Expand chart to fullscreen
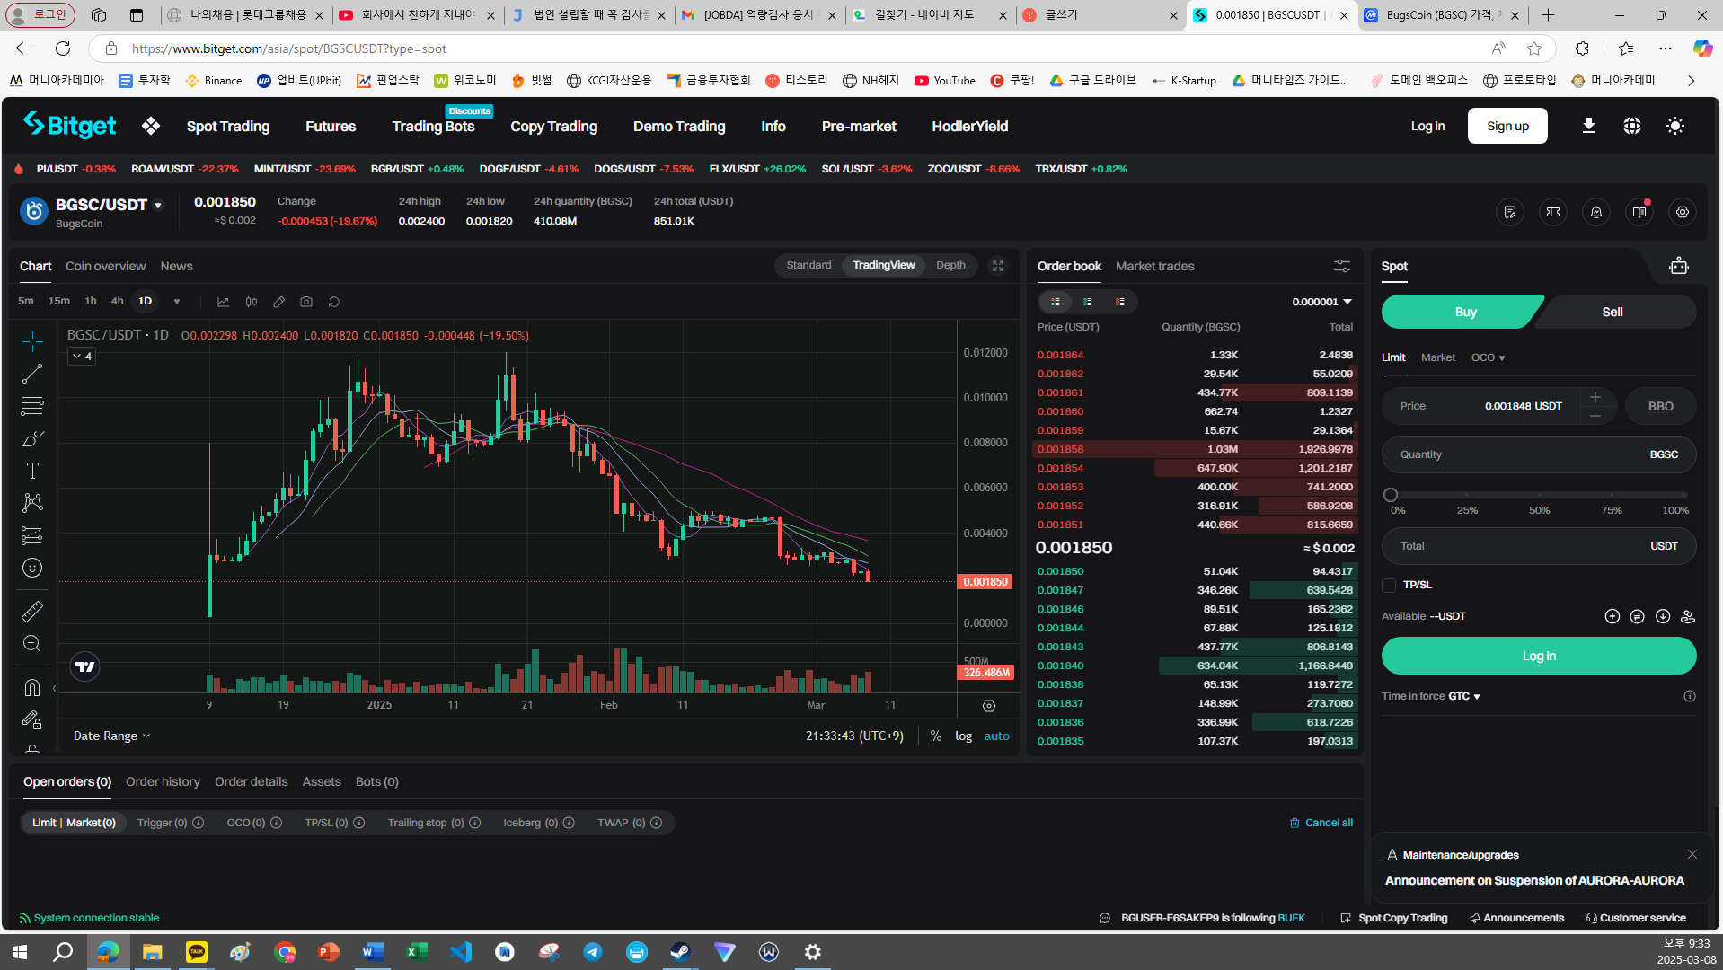 point(998,266)
